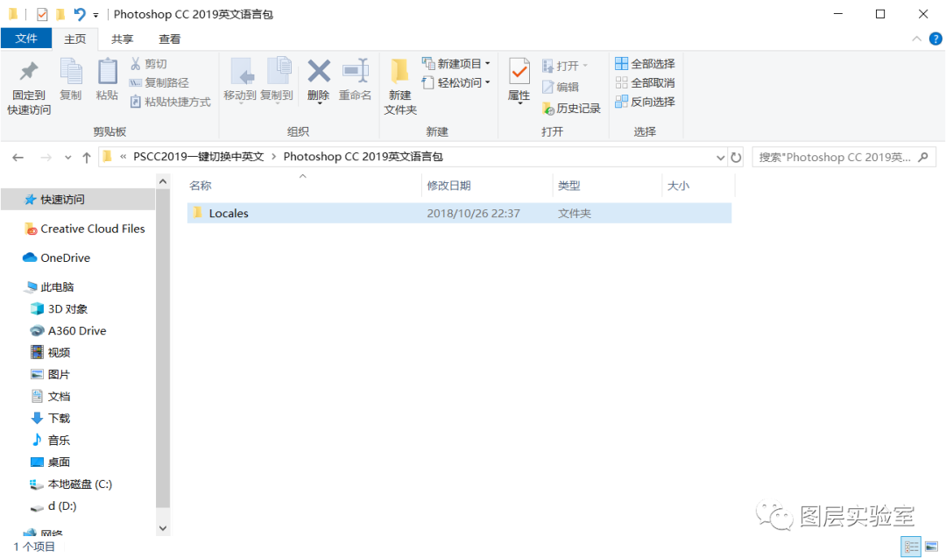
Task: Click Select all in ribbon
Action: 645,64
